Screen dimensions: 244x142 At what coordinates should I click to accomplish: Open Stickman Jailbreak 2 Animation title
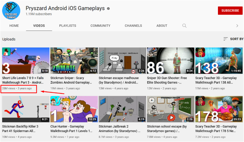tap(119, 129)
